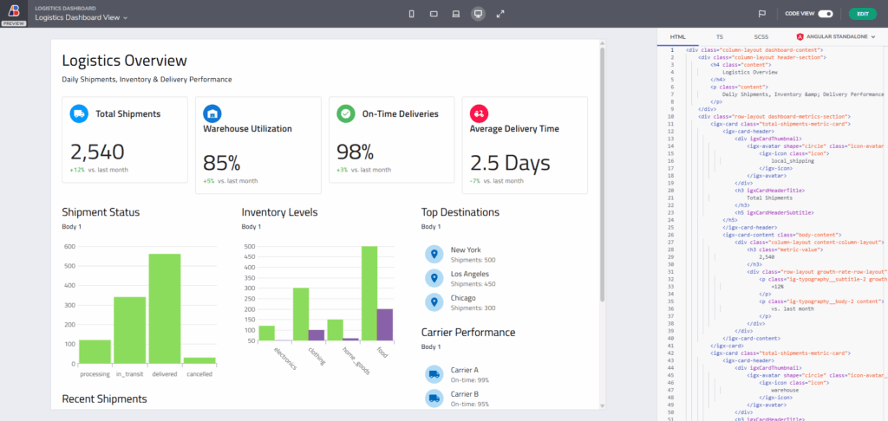888x421 pixels.
Task: Select the HTML code tab
Action: (678, 37)
